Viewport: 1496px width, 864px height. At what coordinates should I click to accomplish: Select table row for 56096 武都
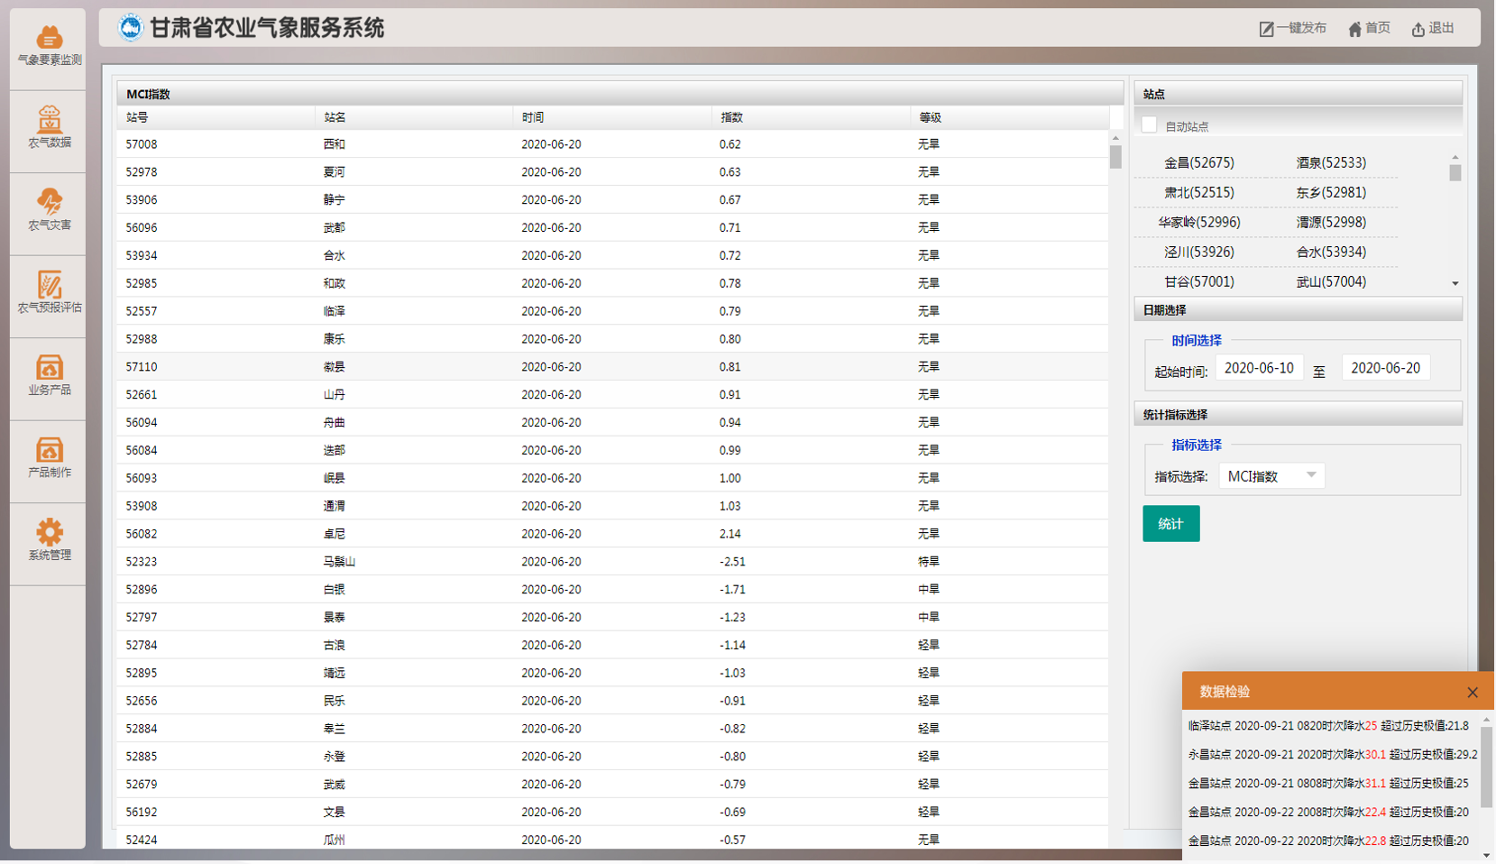click(x=612, y=228)
